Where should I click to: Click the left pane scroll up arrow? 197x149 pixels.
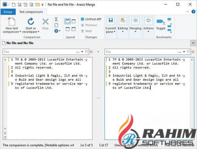(5, 60)
